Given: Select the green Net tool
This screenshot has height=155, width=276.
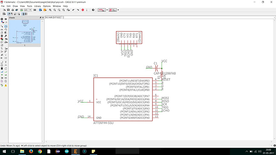Looking at the screenshot, I should [6, 72].
